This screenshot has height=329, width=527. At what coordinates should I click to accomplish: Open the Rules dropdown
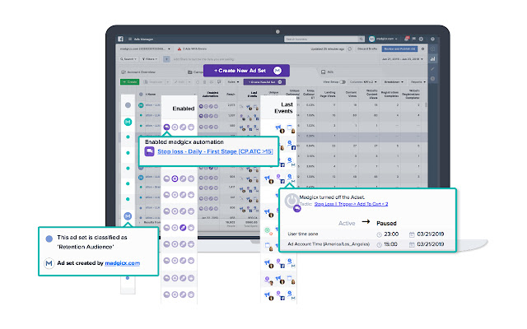[233, 82]
